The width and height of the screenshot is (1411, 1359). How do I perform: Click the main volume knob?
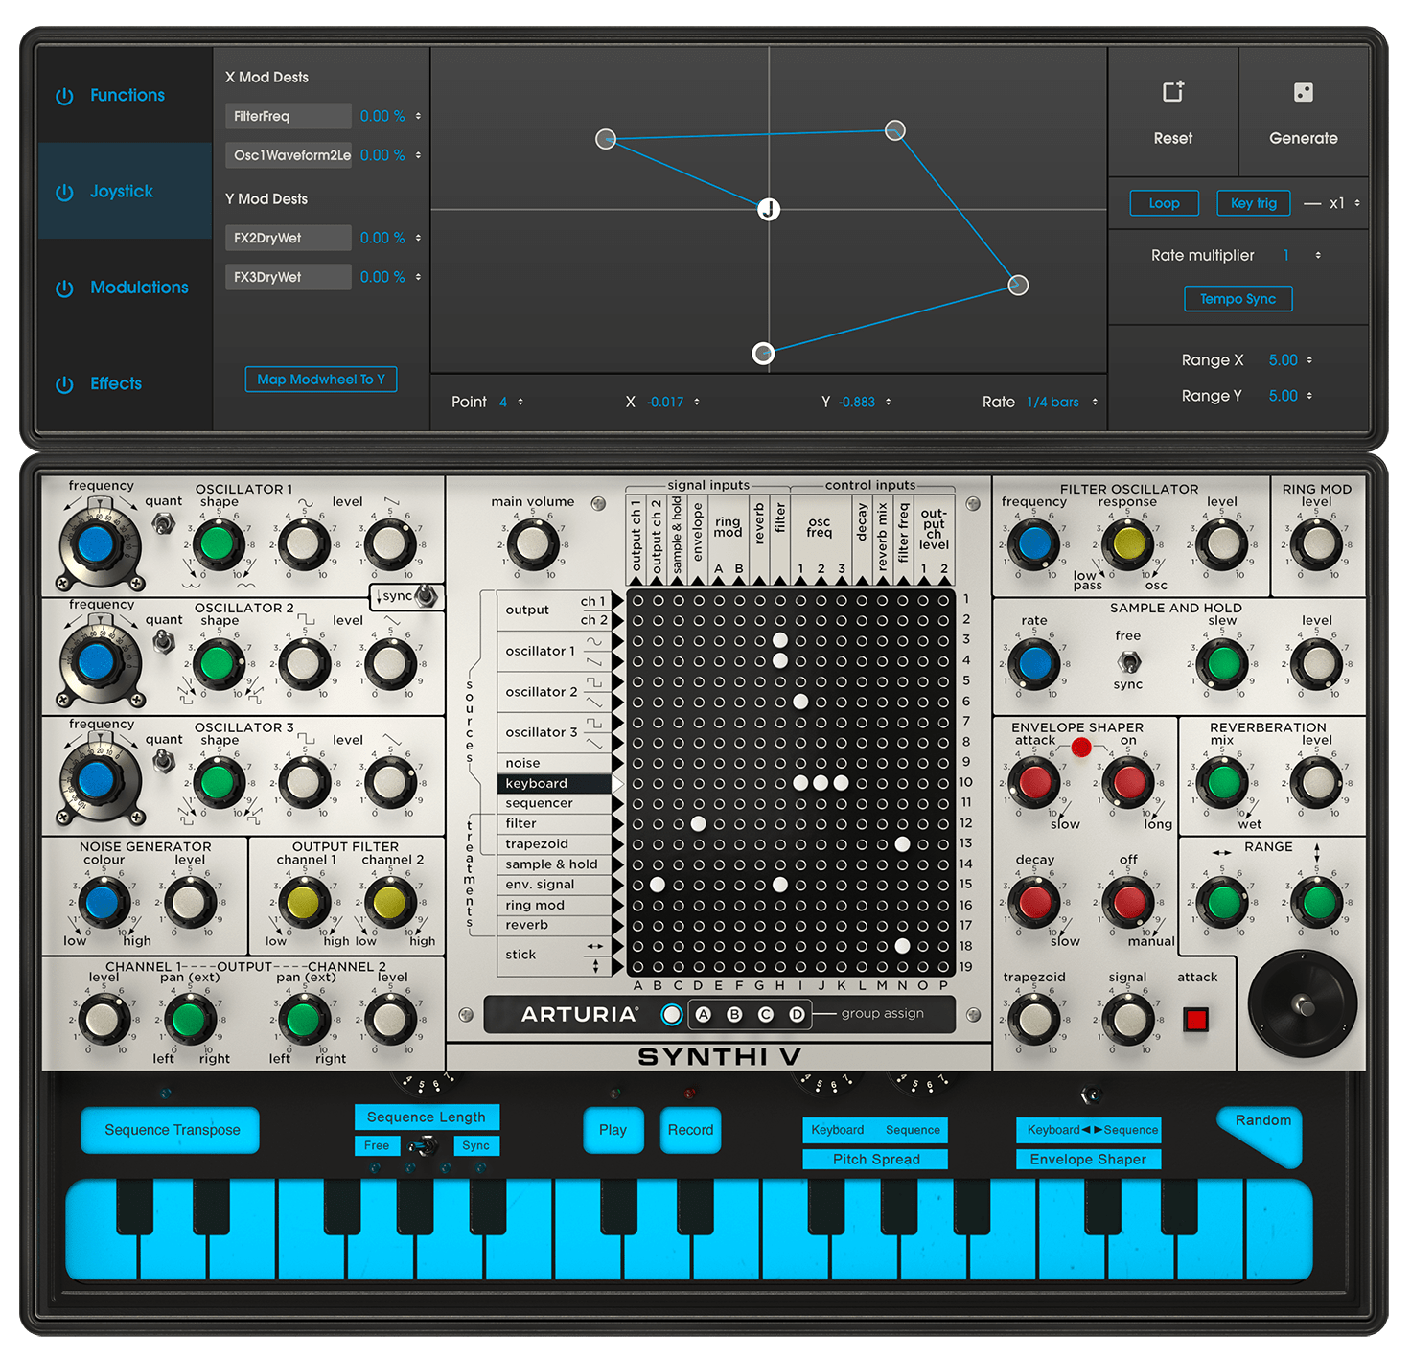532,543
